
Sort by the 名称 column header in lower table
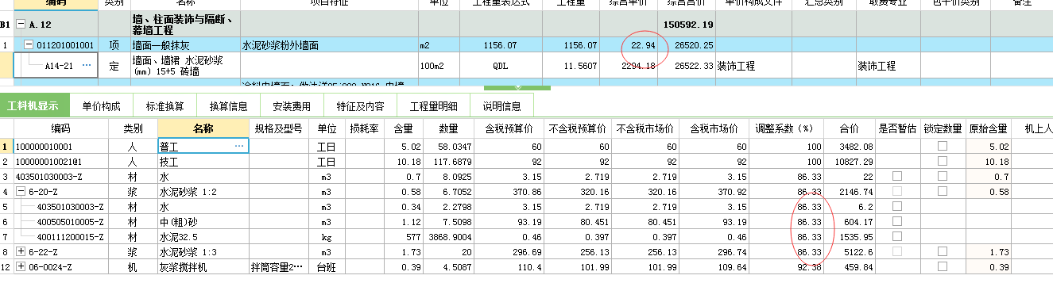coord(203,128)
